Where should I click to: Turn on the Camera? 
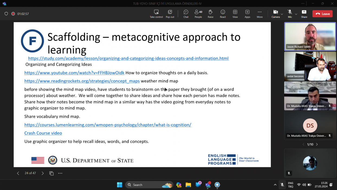[276, 14]
